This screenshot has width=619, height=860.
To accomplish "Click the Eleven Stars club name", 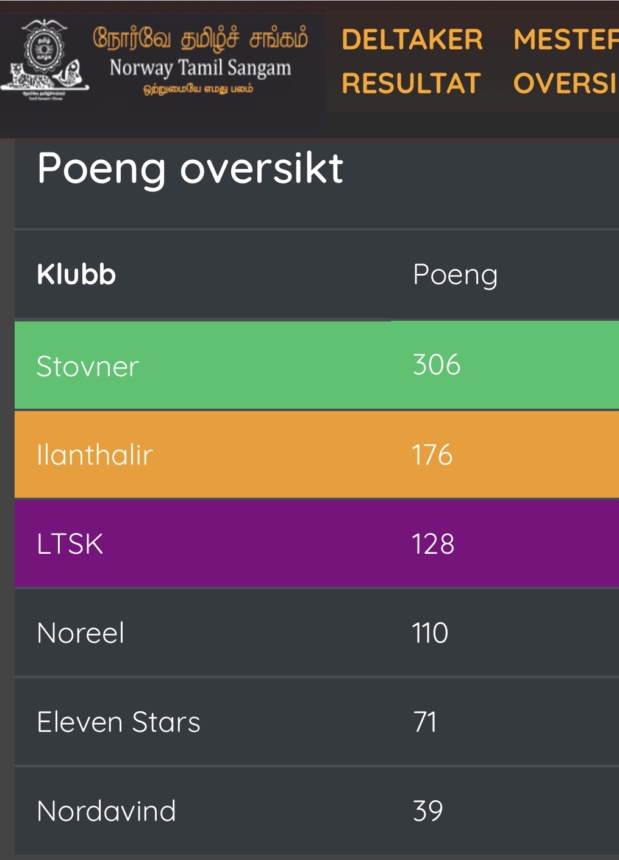I will (118, 722).
